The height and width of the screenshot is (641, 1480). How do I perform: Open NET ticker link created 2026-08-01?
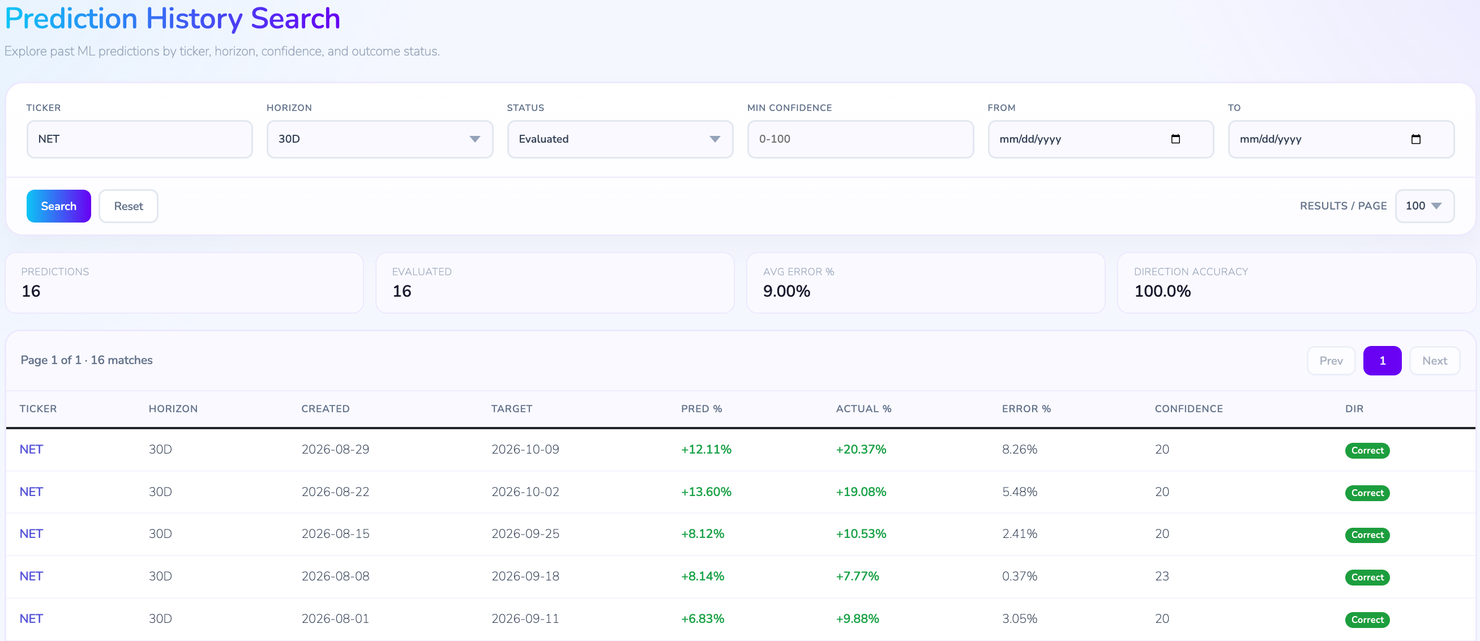pyautogui.click(x=31, y=619)
